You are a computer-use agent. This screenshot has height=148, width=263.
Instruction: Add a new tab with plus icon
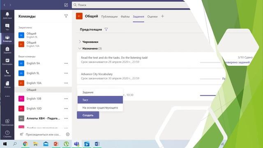point(162,16)
